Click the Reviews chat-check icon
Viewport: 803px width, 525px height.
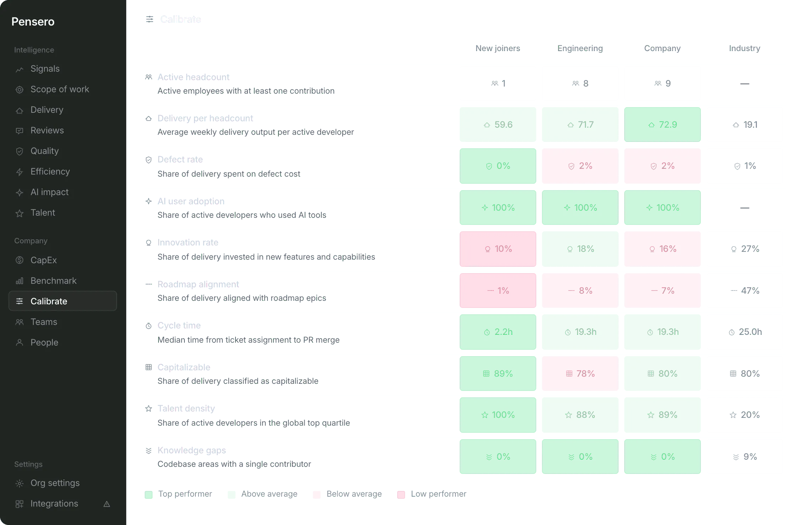(20, 131)
